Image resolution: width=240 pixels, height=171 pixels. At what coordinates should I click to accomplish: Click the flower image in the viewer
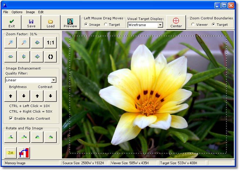(x=148, y=94)
